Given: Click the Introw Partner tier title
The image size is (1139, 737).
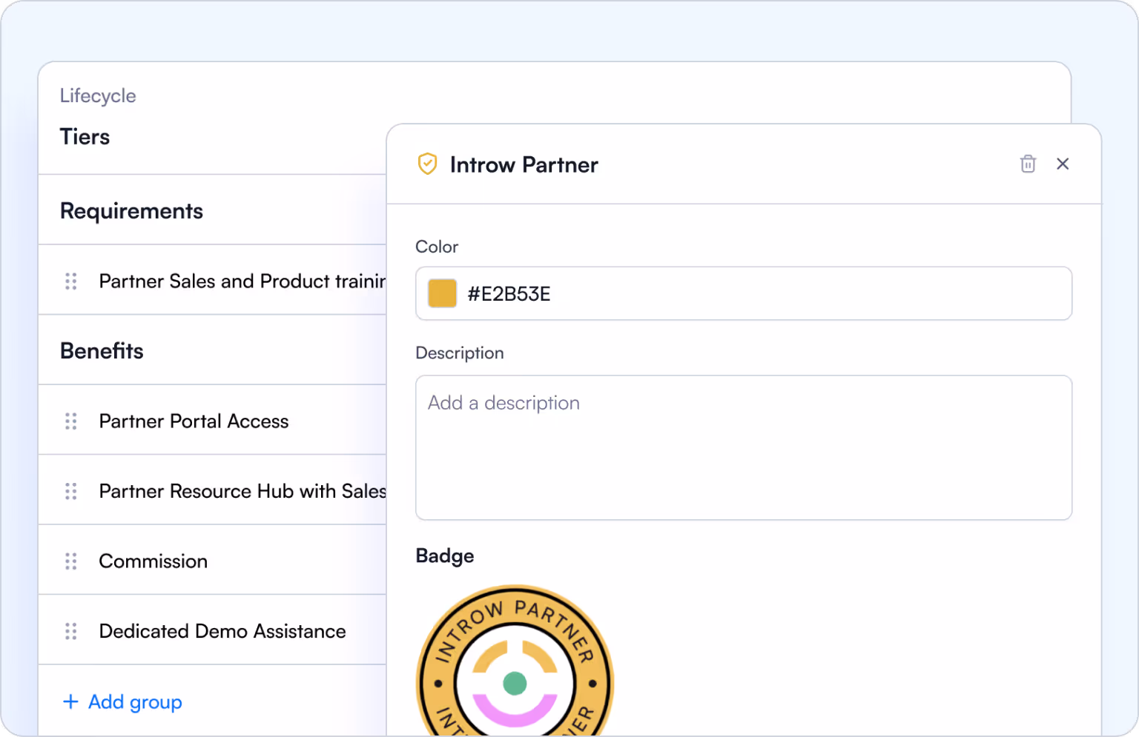Looking at the screenshot, I should (524, 164).
